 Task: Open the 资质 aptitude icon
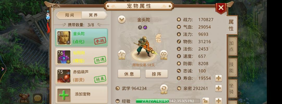[122, 55]
